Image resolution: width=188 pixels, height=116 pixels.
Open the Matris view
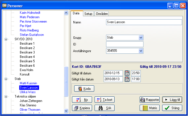point(150,108)
